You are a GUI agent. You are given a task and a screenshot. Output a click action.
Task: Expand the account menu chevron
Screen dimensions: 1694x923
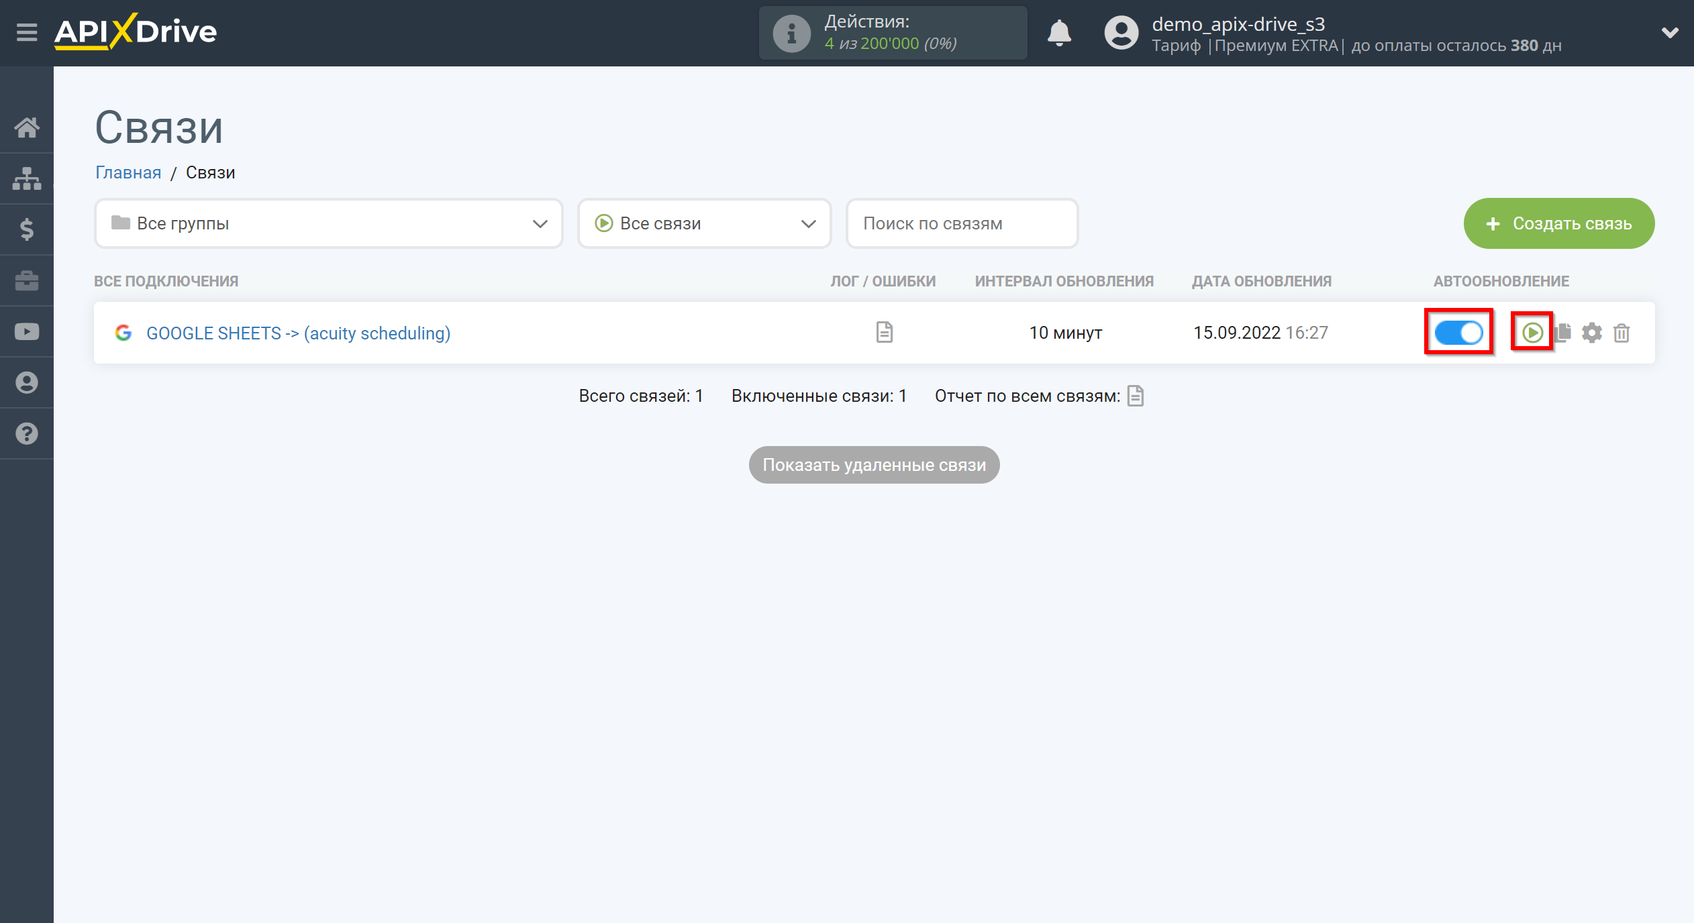[1670, 32]
